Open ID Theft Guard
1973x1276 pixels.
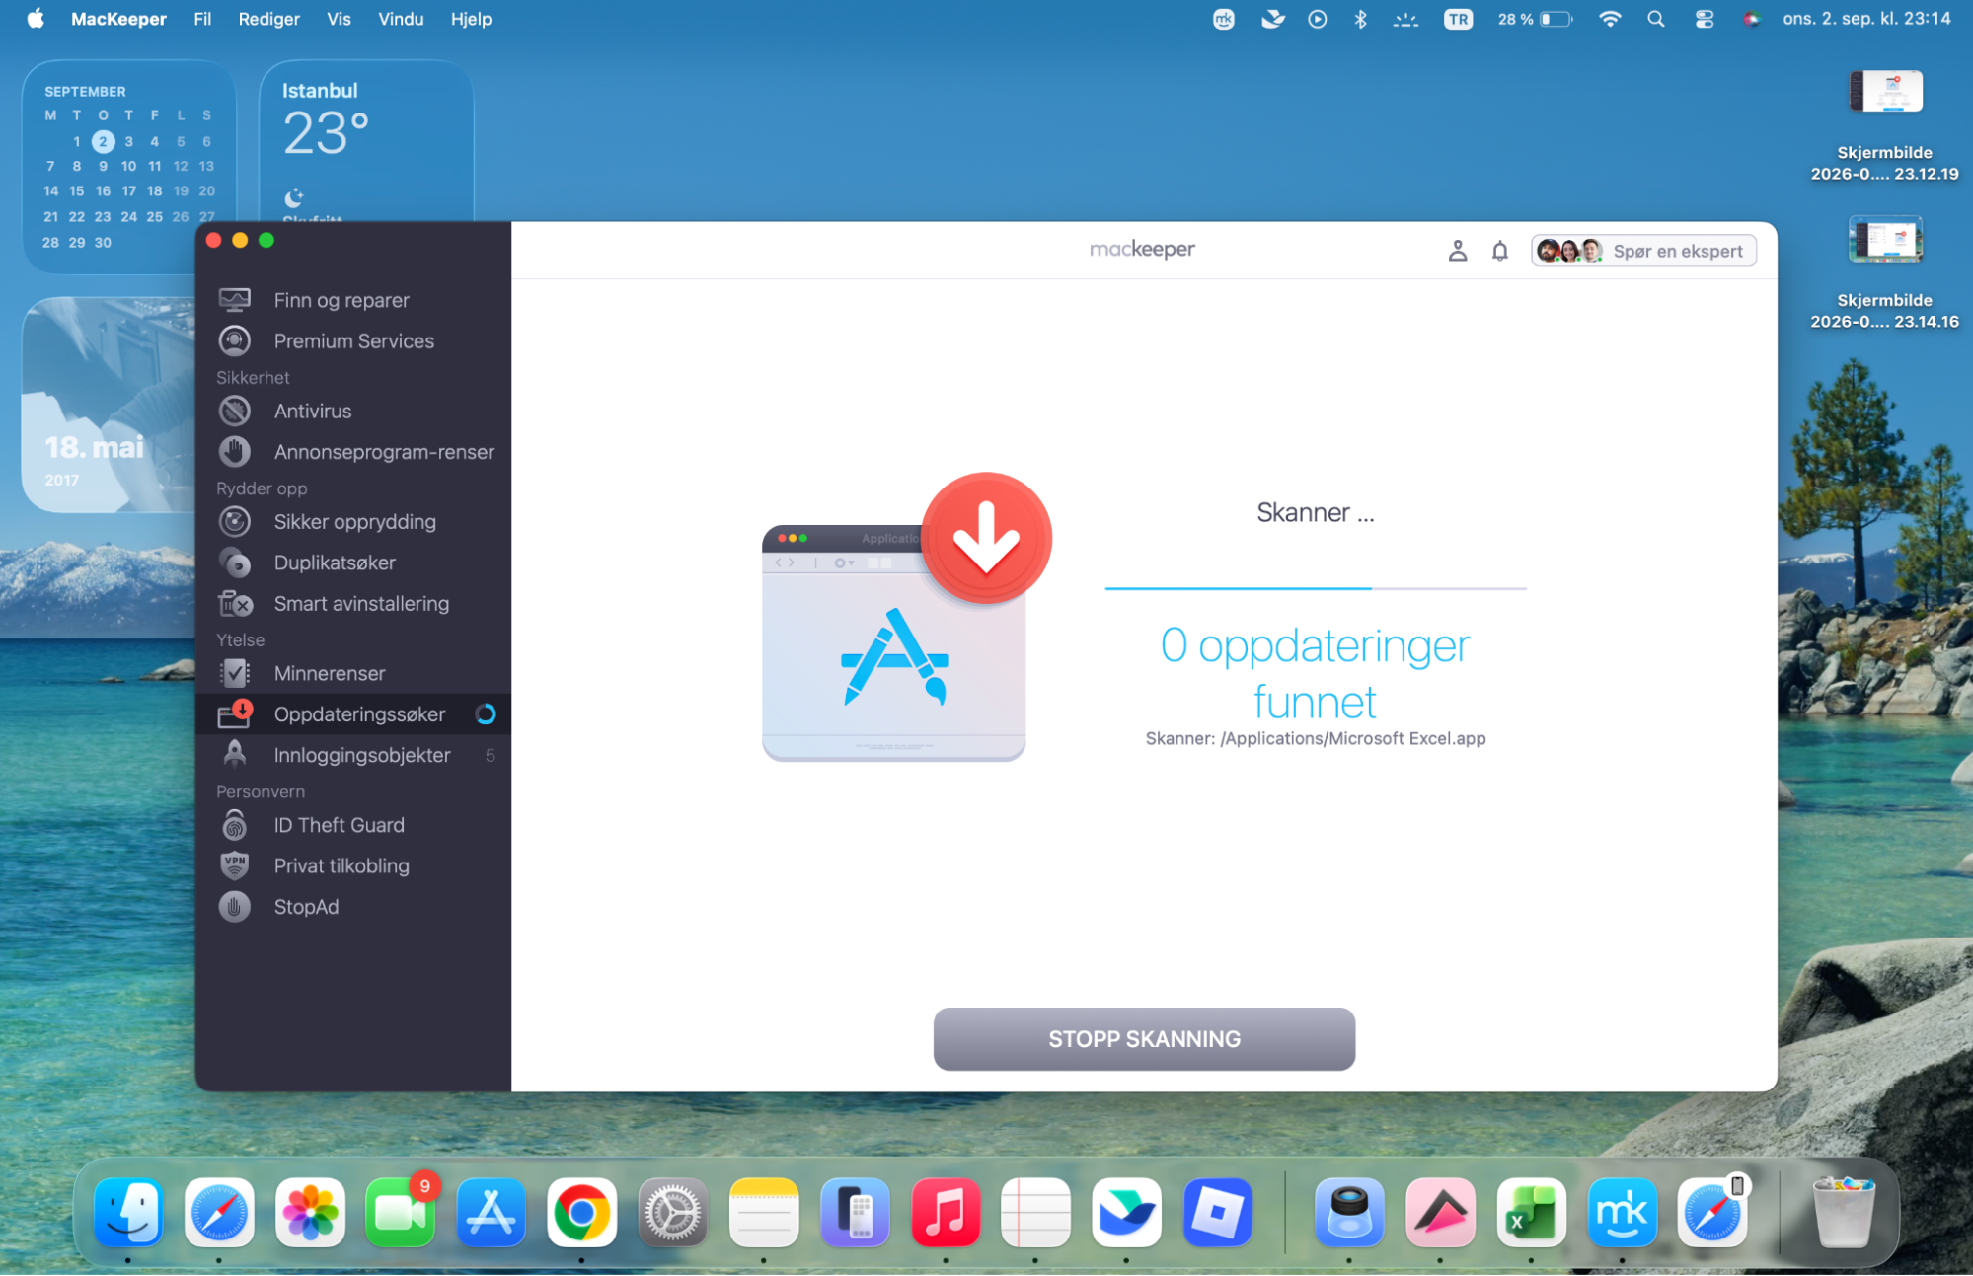[x=352, y=825]
